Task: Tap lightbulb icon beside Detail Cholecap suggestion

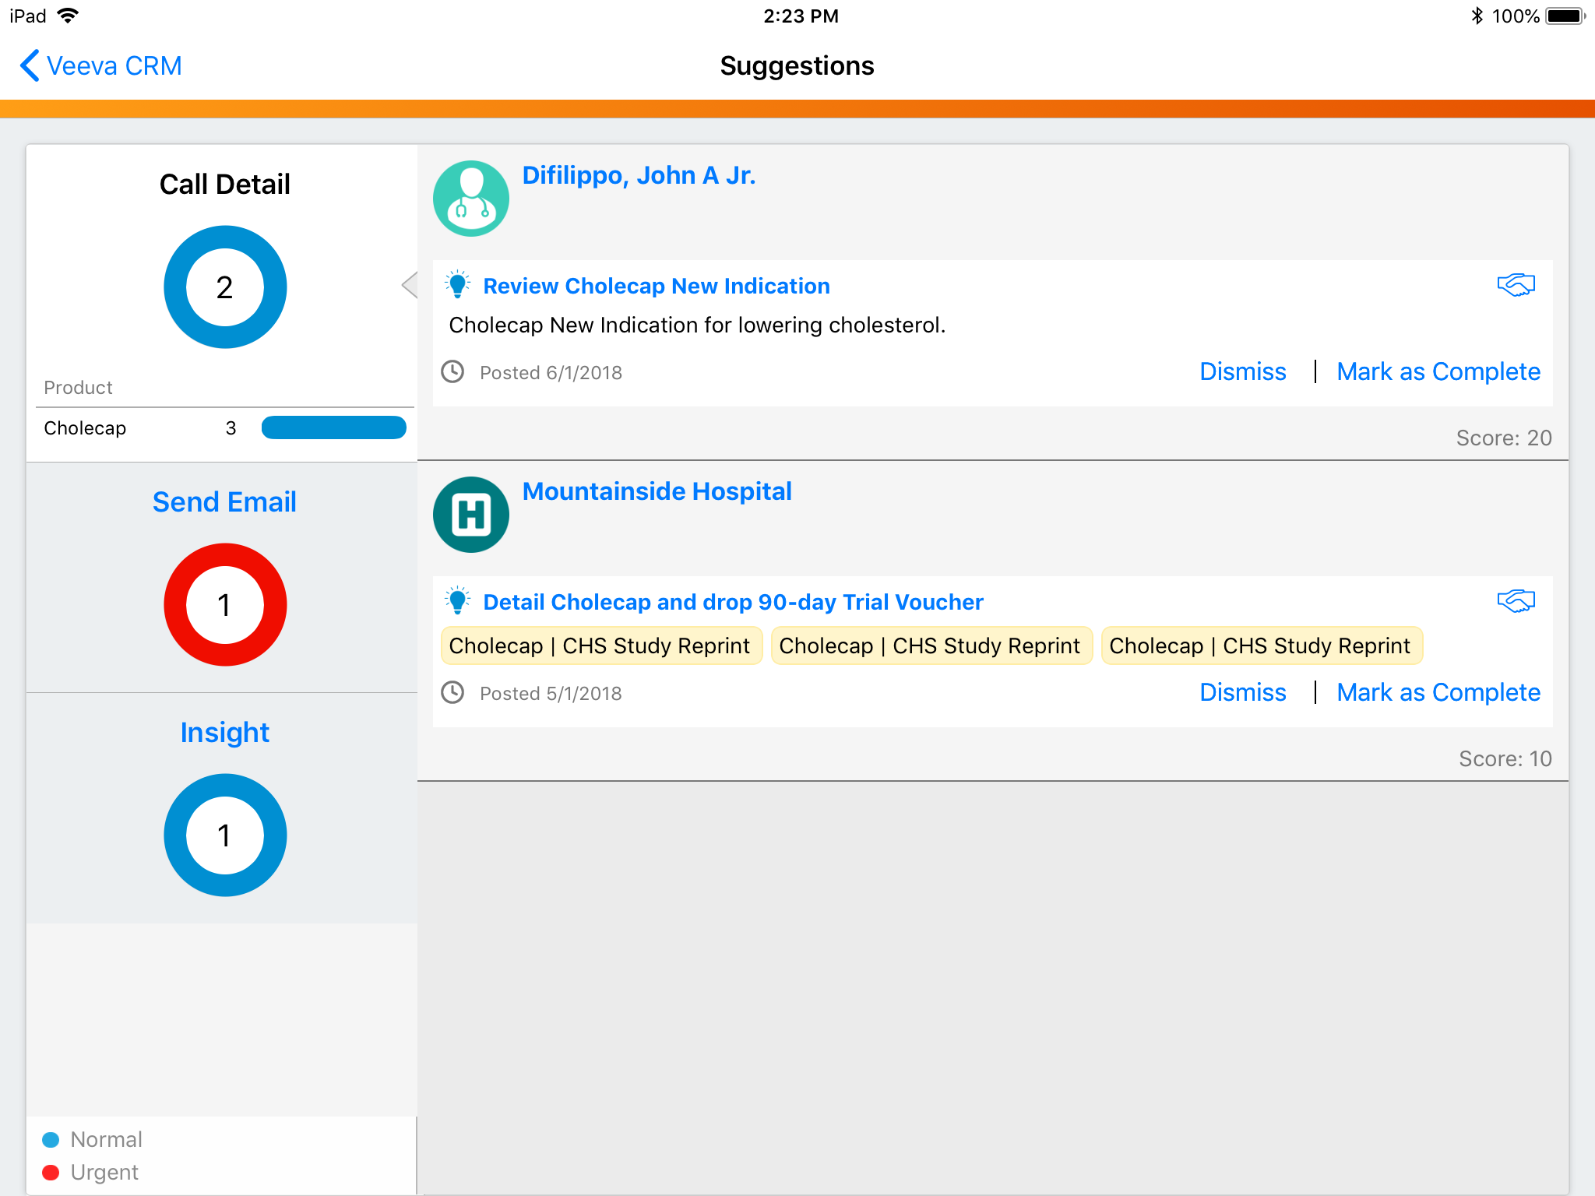Action: (458, 601)
